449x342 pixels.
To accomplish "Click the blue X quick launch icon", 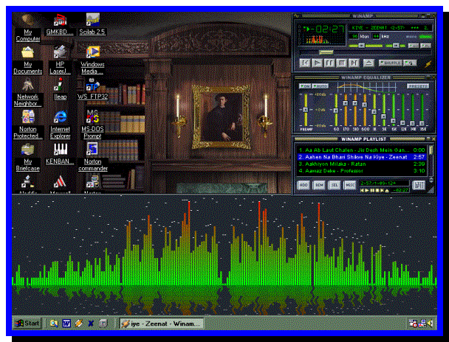I will (x=91, y=324).
